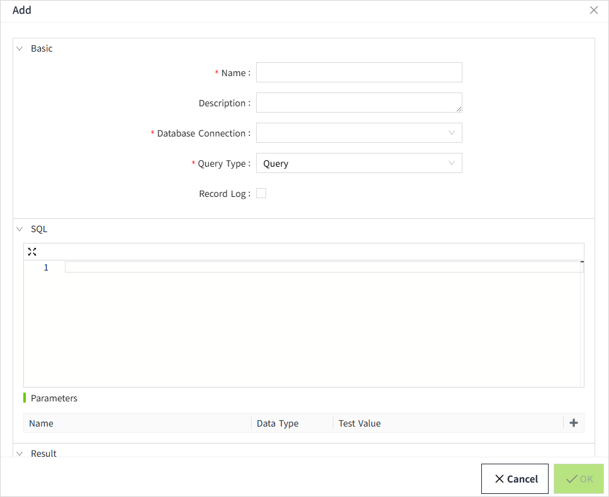Viewport: 609px width, 497px height.
Task: Click the Cancel button
Action: coord(515,479)
